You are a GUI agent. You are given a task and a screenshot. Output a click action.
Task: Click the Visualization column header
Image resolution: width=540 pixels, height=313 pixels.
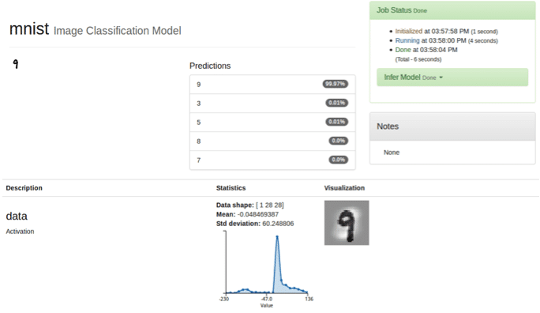(344, 188)
